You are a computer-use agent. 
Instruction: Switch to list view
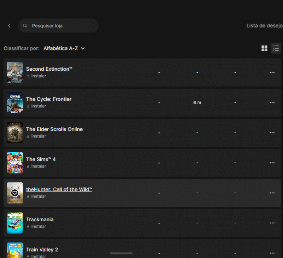(276, 48)
